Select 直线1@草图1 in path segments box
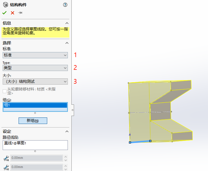Image resolution: width=208 pixels, height=171 pixels. [x=15, y=143]
